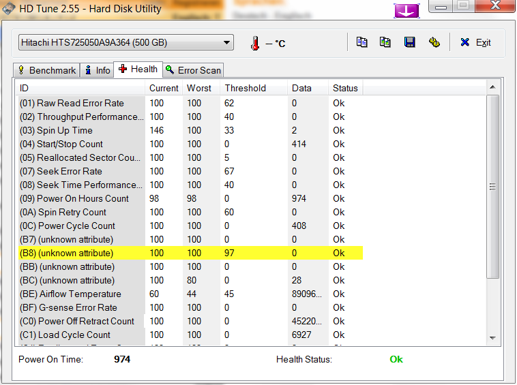The width and height of the screenshot is (517, 385).
Task: Select the (B7) unknown attribute row
Action: [190, 239]
